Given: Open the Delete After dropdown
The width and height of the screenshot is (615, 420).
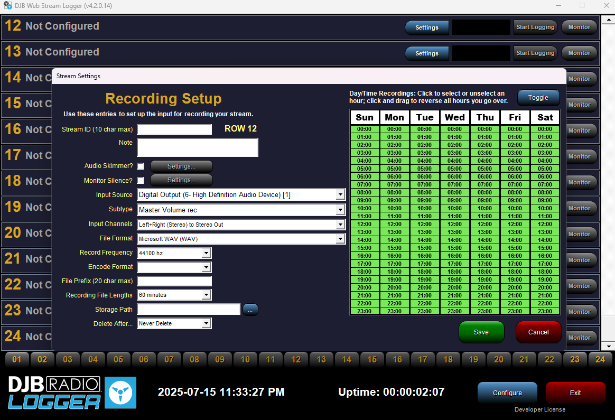Looking at the screenshot, I should pos(206,323).
